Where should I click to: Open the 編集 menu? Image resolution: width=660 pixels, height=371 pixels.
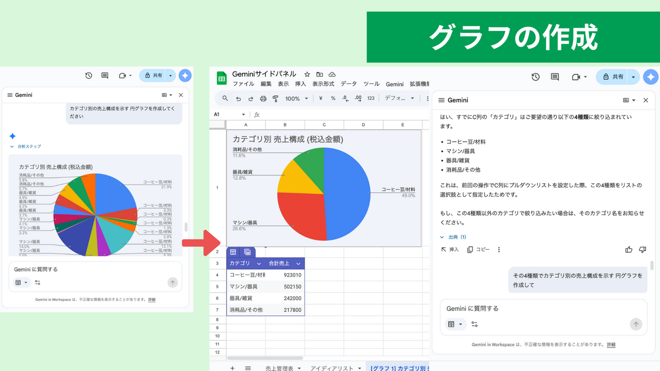[x=266, y=84]
